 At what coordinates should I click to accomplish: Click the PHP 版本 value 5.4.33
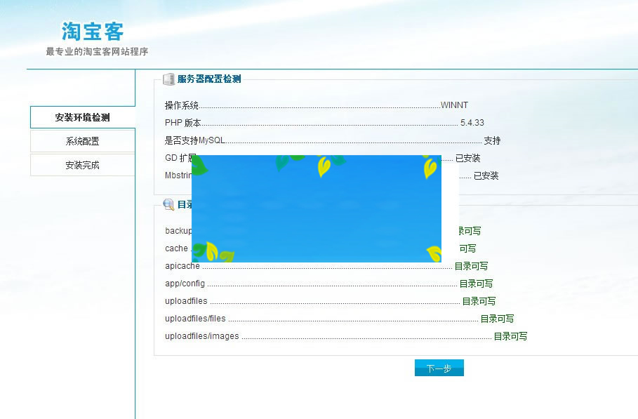(472, 122)
